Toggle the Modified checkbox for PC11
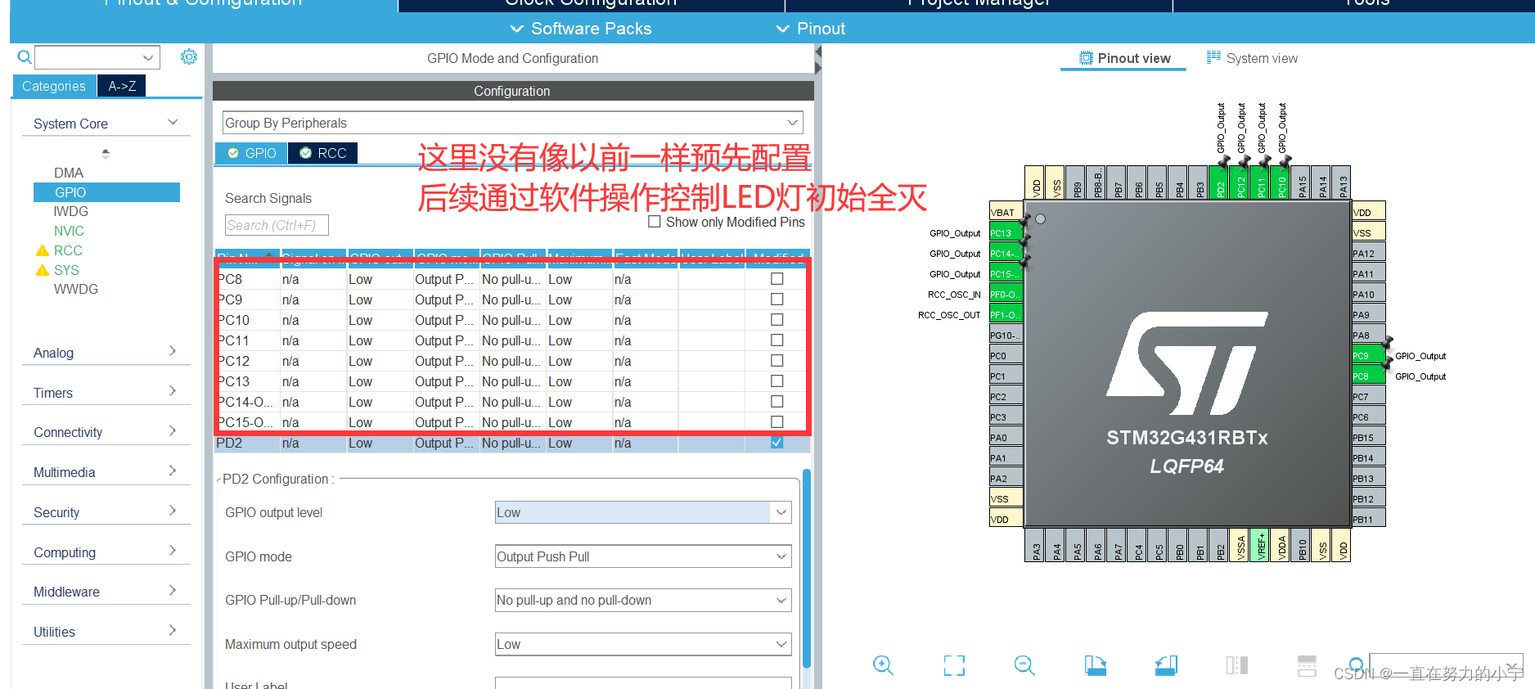1535x689 pixels. pyautogui.click(x=777, y=340)
